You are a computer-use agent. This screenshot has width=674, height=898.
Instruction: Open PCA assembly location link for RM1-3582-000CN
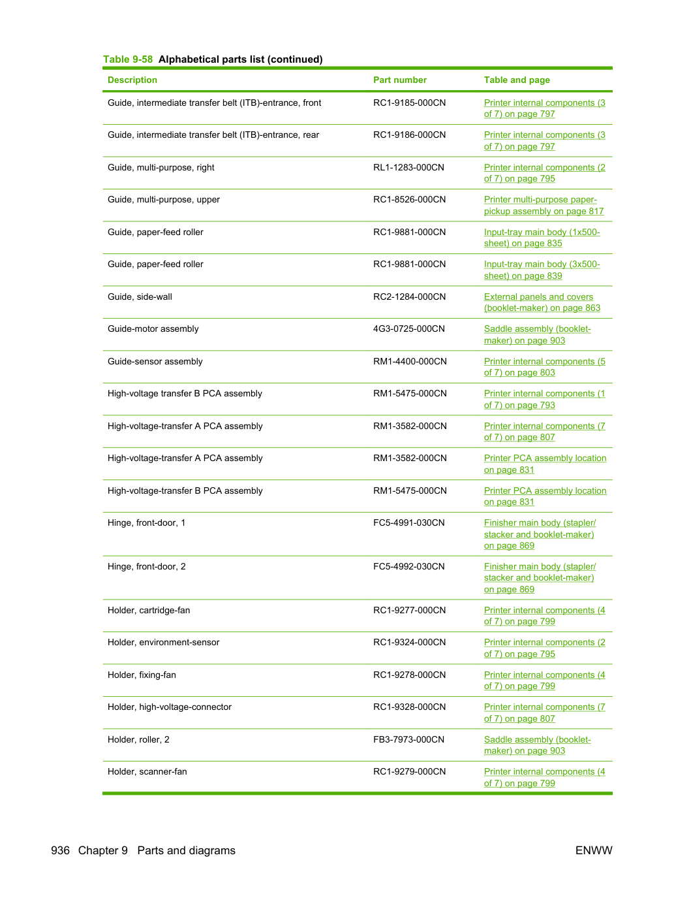(545, 464)
